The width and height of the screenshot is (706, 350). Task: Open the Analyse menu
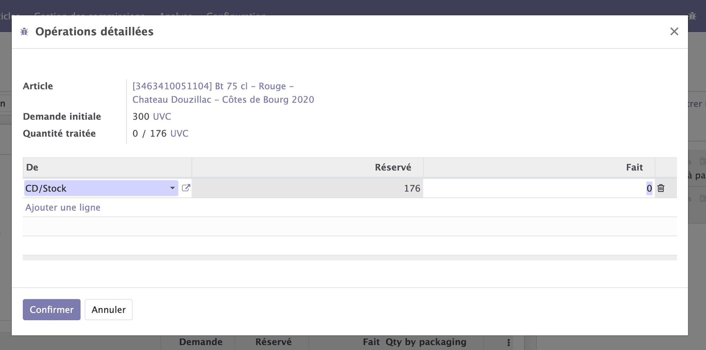click(x=176, y=15)
